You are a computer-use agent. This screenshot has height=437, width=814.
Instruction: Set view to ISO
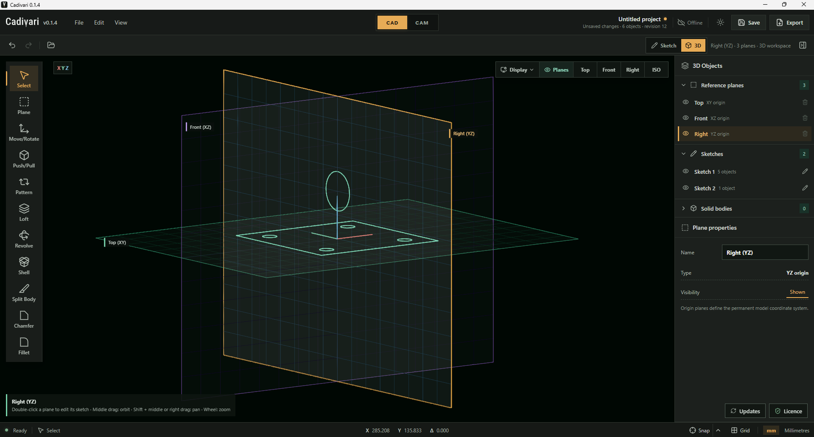(656, 70)
